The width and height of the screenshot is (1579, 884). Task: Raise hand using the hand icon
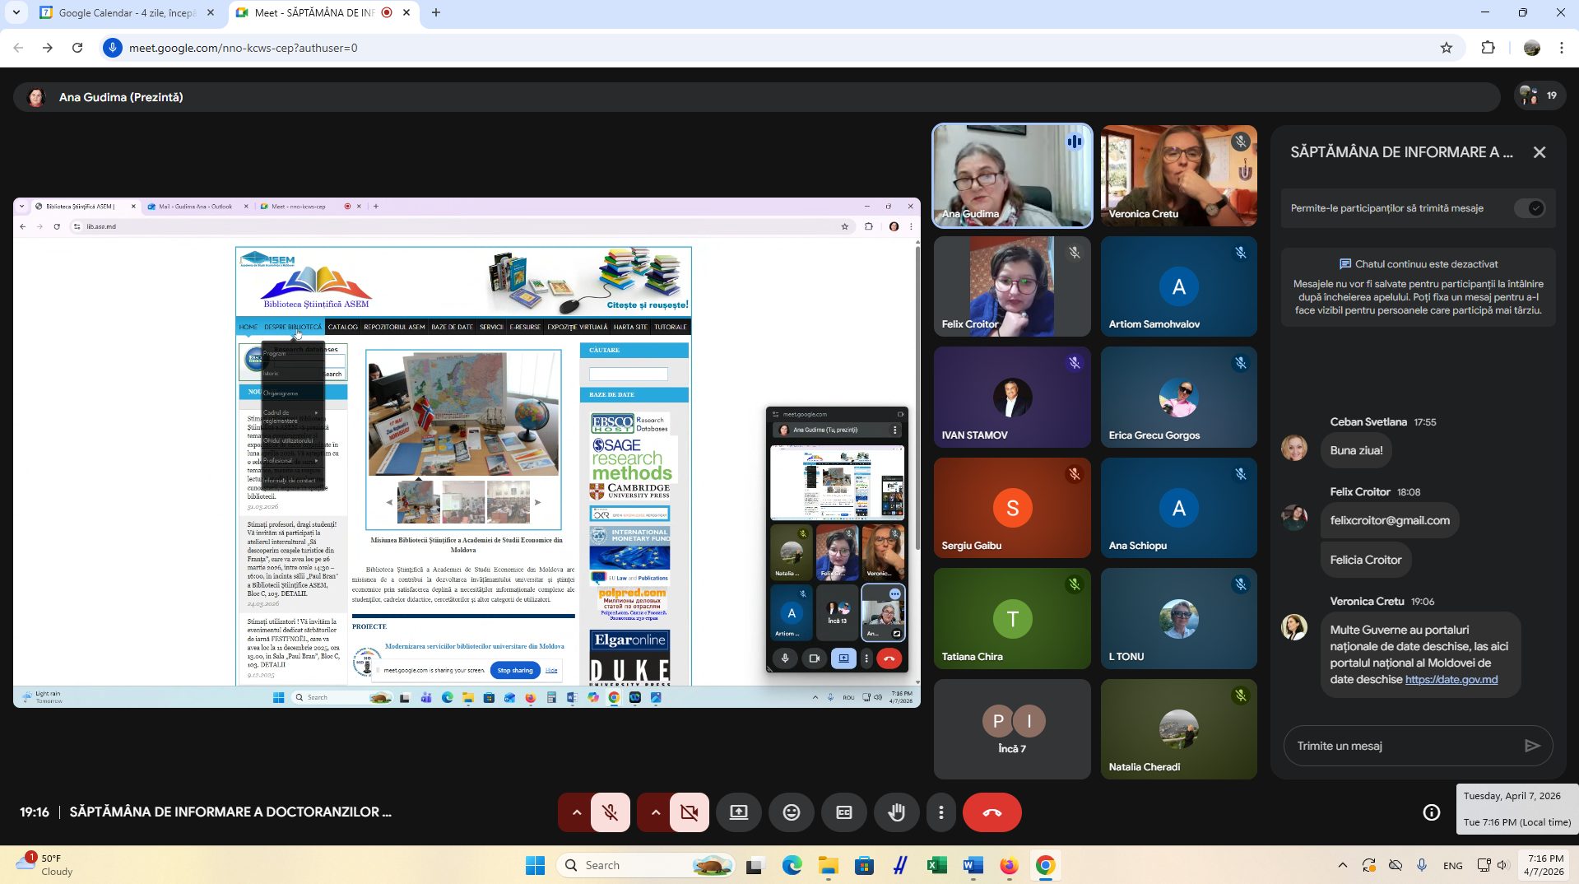click(x=896, y=812)
